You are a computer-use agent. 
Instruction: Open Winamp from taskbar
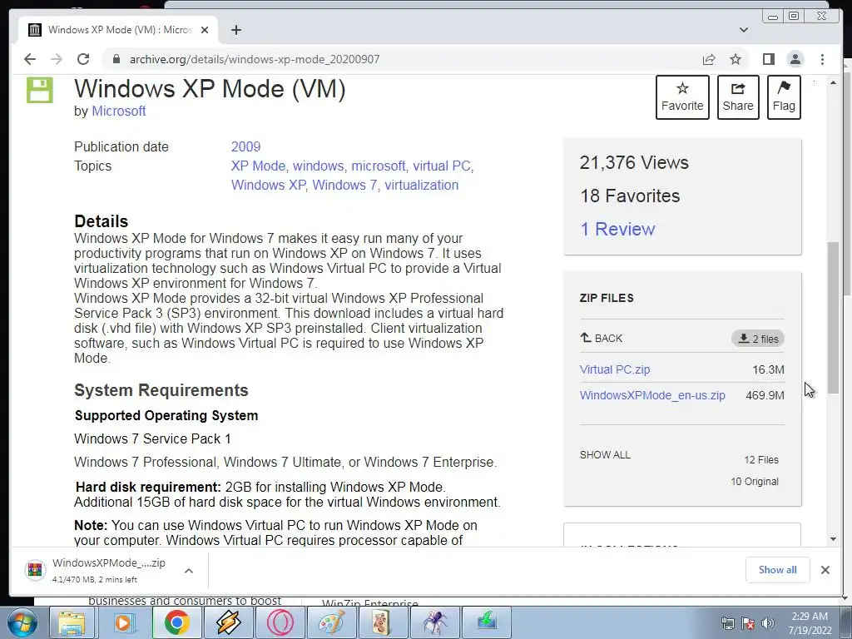click(228, 622)
